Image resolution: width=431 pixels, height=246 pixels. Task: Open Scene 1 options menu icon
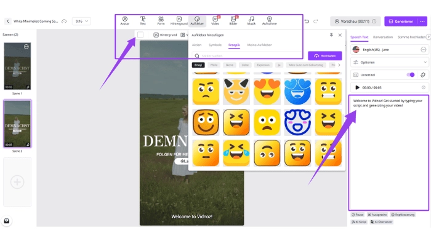point(26,47)
